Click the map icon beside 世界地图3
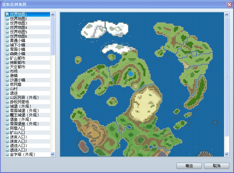This screenshot has width=234, height=173. 7,23
